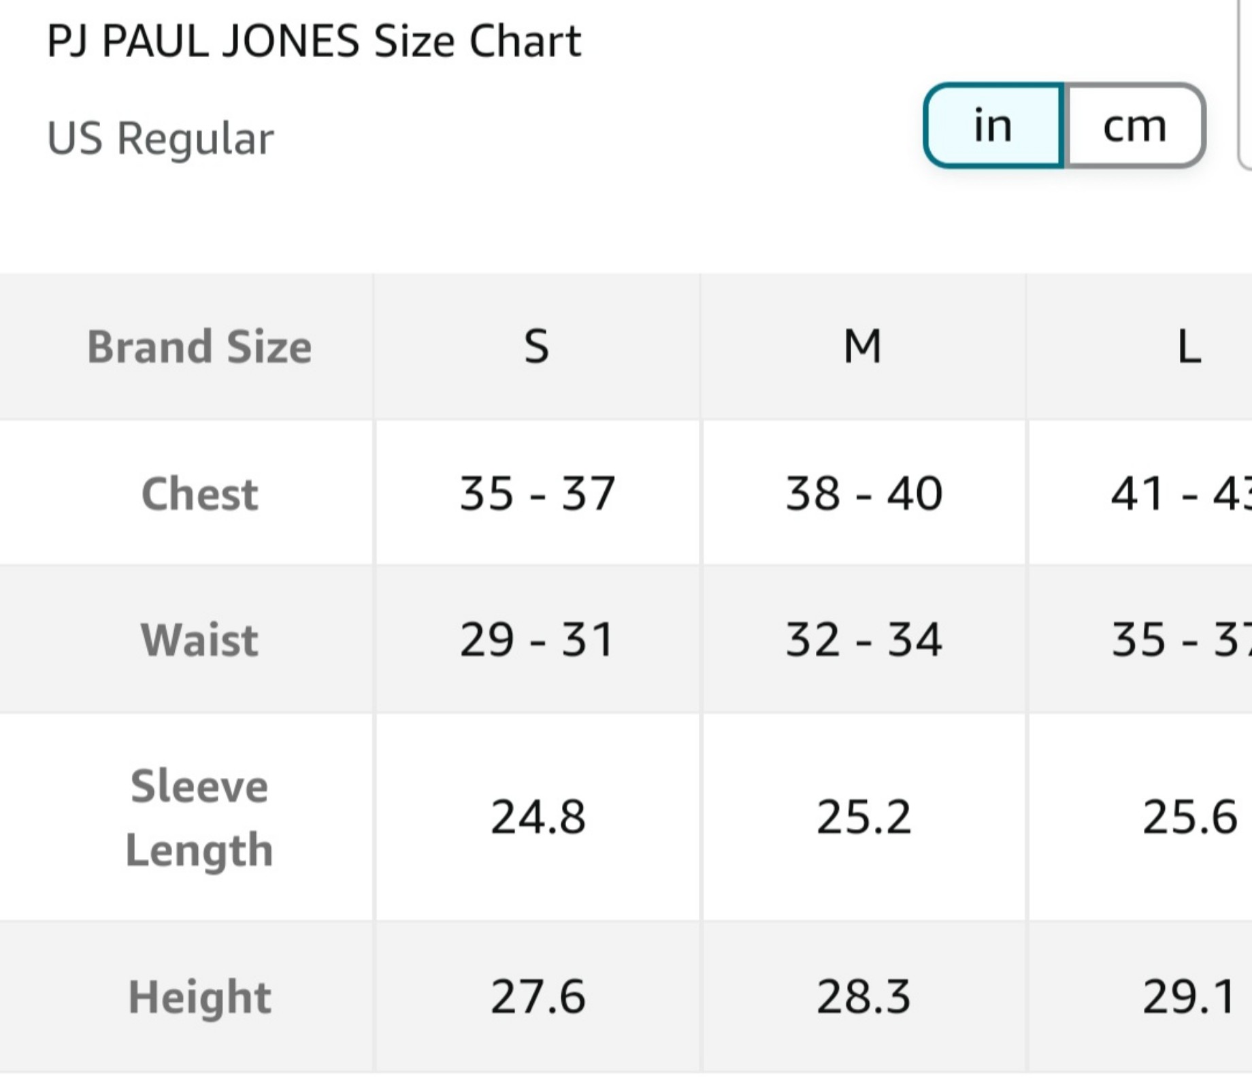Select waist value 29 - 31 for size S

pyautogui.click(x=537, y=639)
